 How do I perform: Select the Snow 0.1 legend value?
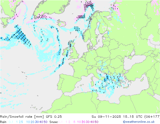pyautogui.click(x=60, y=122)
